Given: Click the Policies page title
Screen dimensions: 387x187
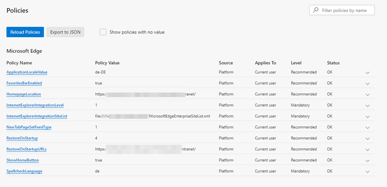Looking at the screenshot, I should 17,10.
